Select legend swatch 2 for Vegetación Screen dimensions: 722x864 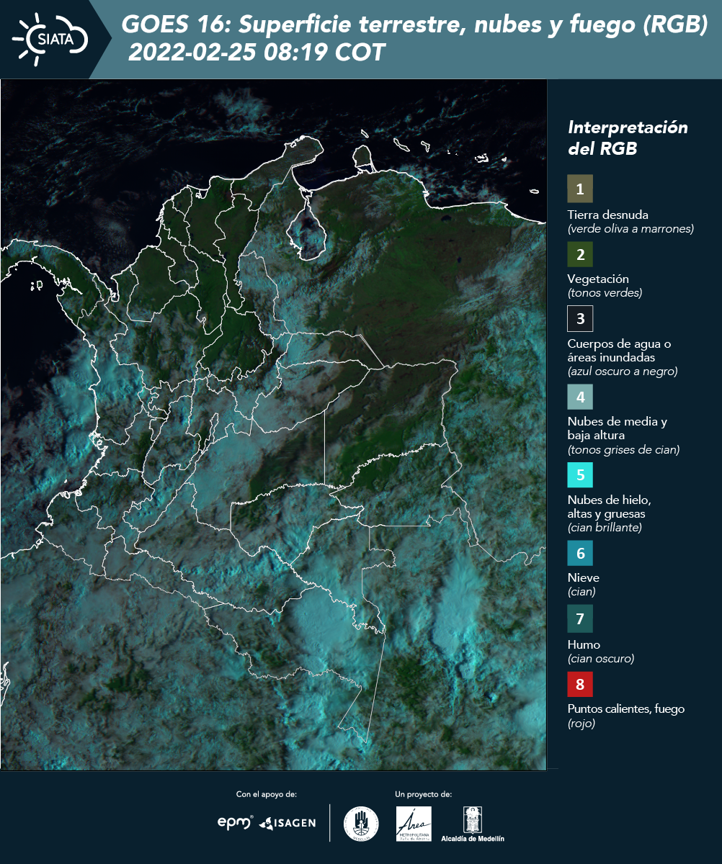click(x=580, y=253)
